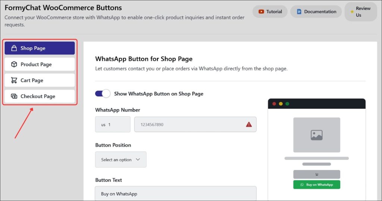Click the cart icon next to Cart Page

pyautogui.click(x=14, y=80)
